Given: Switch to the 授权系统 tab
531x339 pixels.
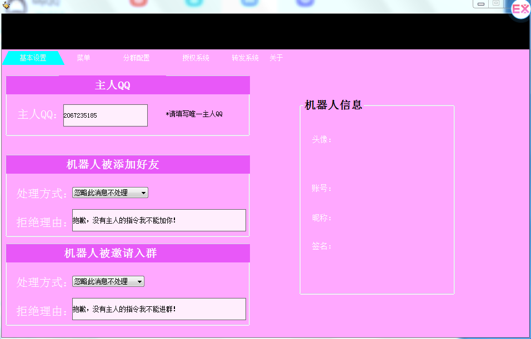Looking at the screenshot, I should click(197, 58).
